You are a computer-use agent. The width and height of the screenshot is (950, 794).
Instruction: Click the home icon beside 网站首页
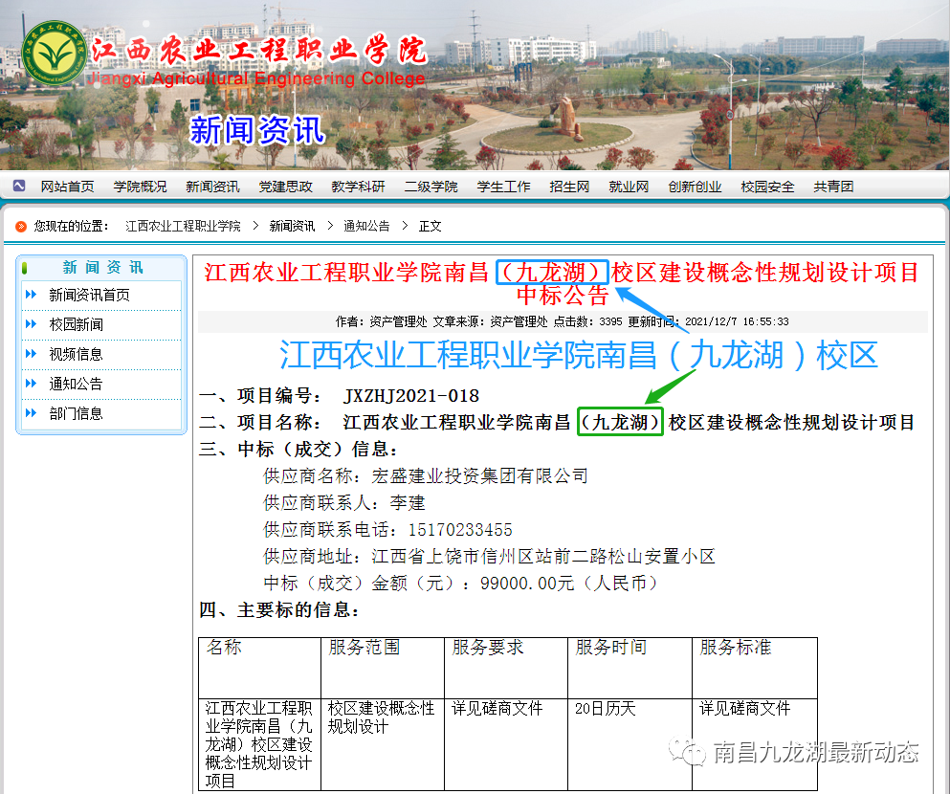pos(19,186)
